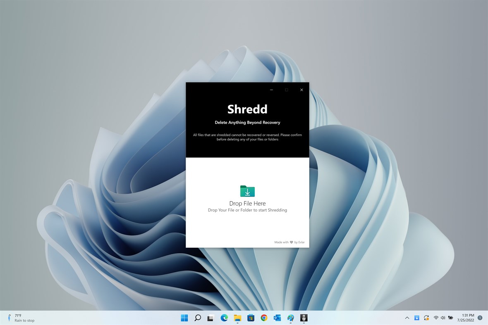Open Windows Search from the taskbar
488x325 pixels.
pos(198,318)
